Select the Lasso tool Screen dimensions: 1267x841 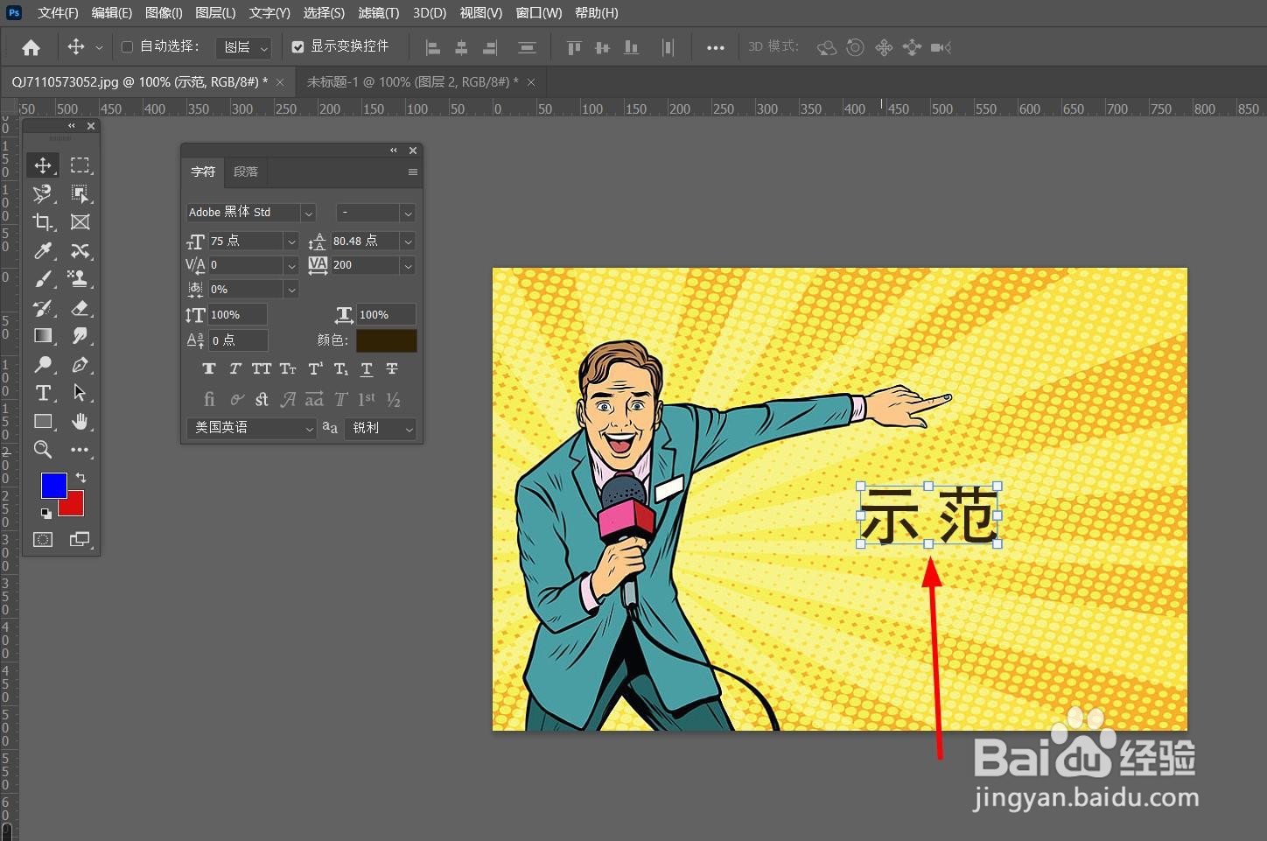tap(43, 193)
